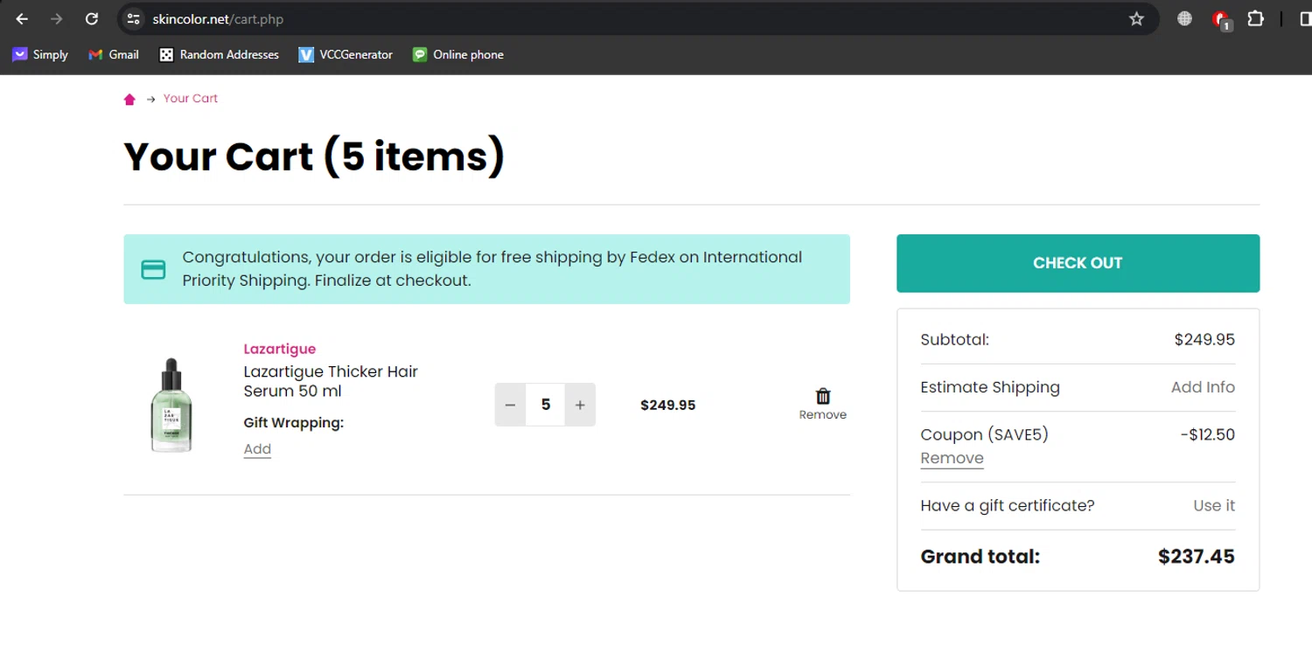Click the home breadcrumb icon
Viewport: 1312px width, 659px height.
coord(129,99)
